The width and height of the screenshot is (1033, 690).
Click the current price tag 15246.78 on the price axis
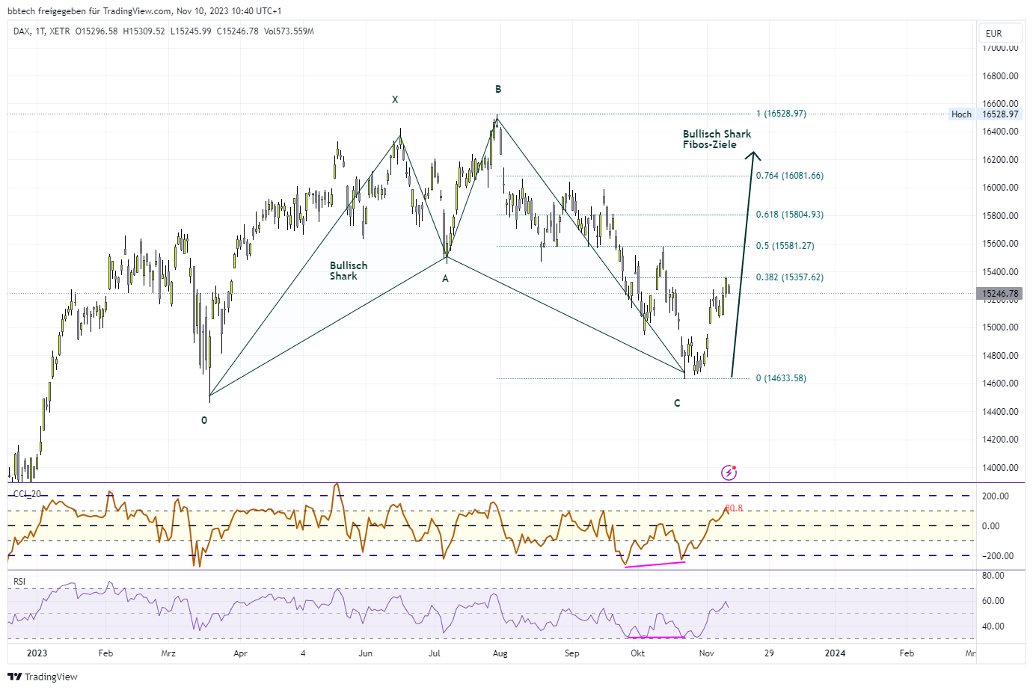point(1000,294)
